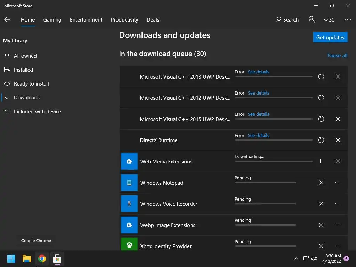Cancel the Webp Image Extensions download
This screenshot has height=267, width=356.
click(x=321, y=225)
